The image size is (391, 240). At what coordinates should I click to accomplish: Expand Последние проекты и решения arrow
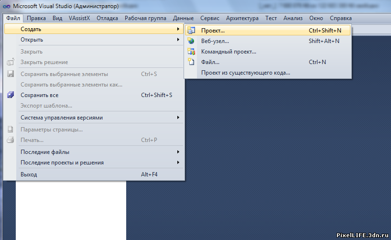click(x=178, y=163)
